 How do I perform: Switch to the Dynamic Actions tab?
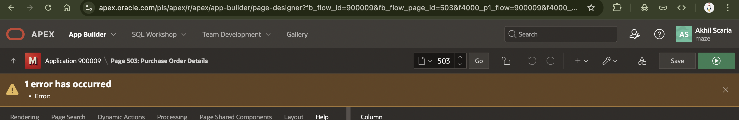tap(121, 117)
